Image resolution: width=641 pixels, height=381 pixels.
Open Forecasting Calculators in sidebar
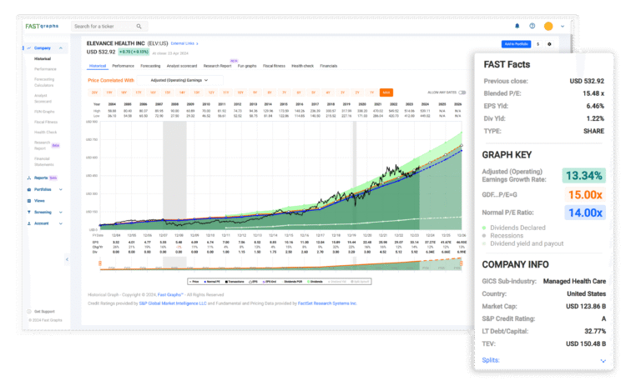(44, 83)
